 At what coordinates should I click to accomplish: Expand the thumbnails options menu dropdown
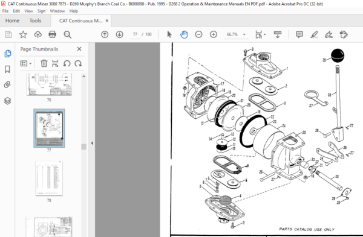(x=26, y=63)
